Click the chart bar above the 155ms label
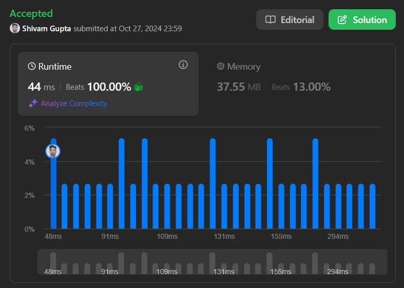 [x=281, y=206]
